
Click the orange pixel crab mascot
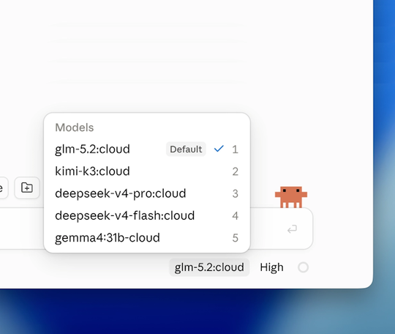(x=291, y=197)
